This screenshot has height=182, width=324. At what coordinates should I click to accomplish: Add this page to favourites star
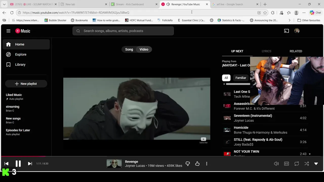pos(265,13)
